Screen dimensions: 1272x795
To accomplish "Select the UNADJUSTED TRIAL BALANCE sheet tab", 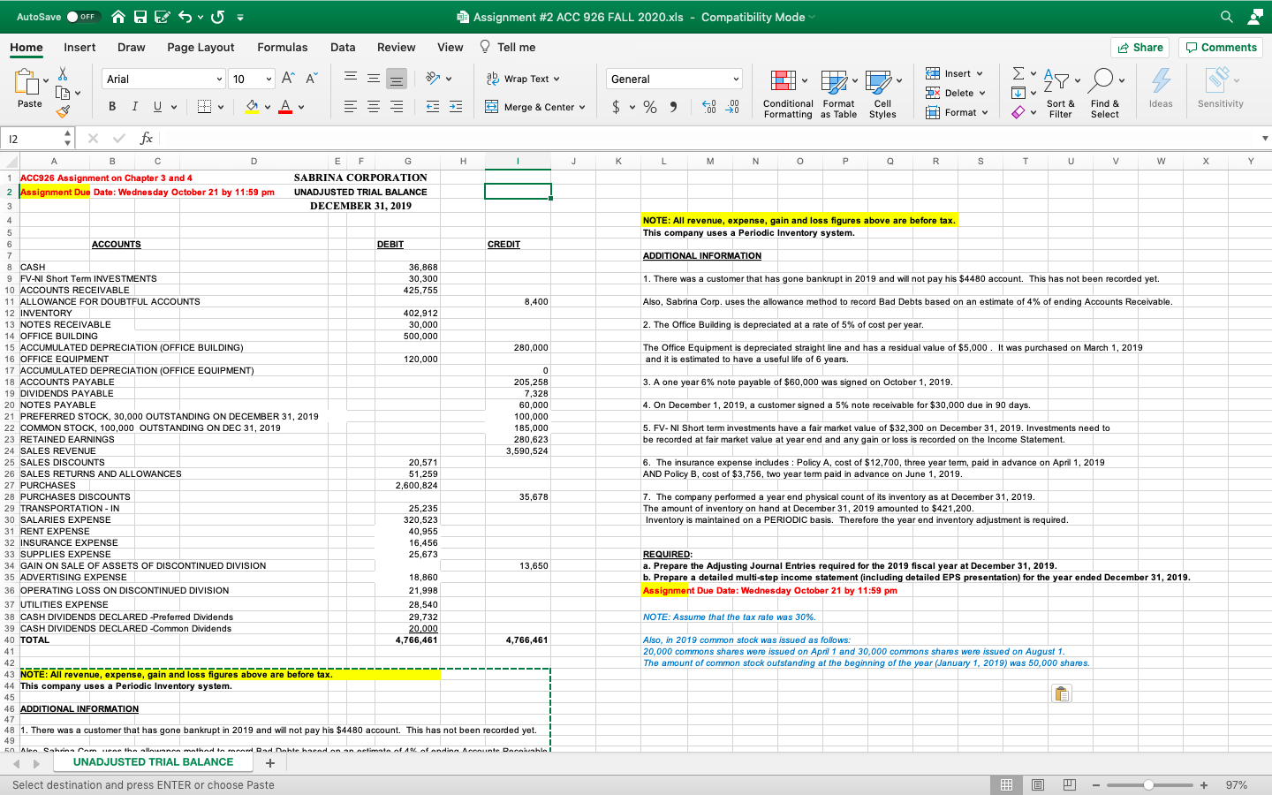I will [152, 761].
